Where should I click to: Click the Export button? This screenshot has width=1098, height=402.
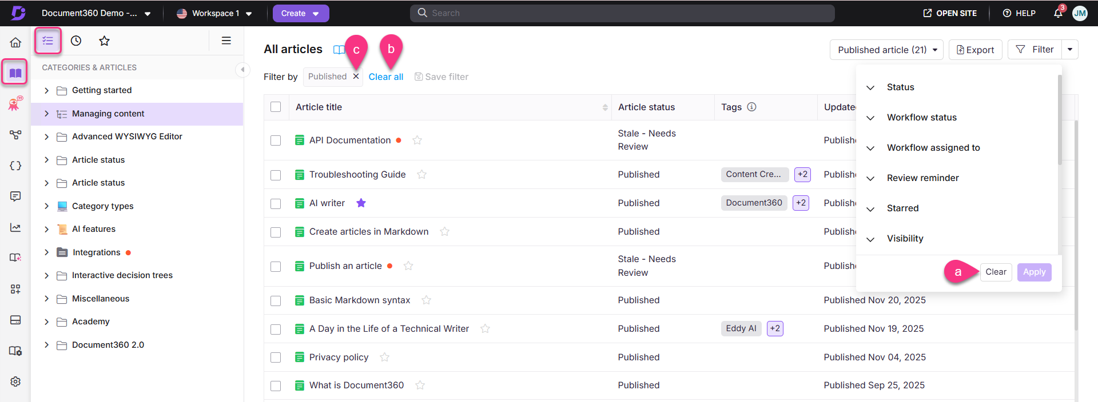pos(976,50)
